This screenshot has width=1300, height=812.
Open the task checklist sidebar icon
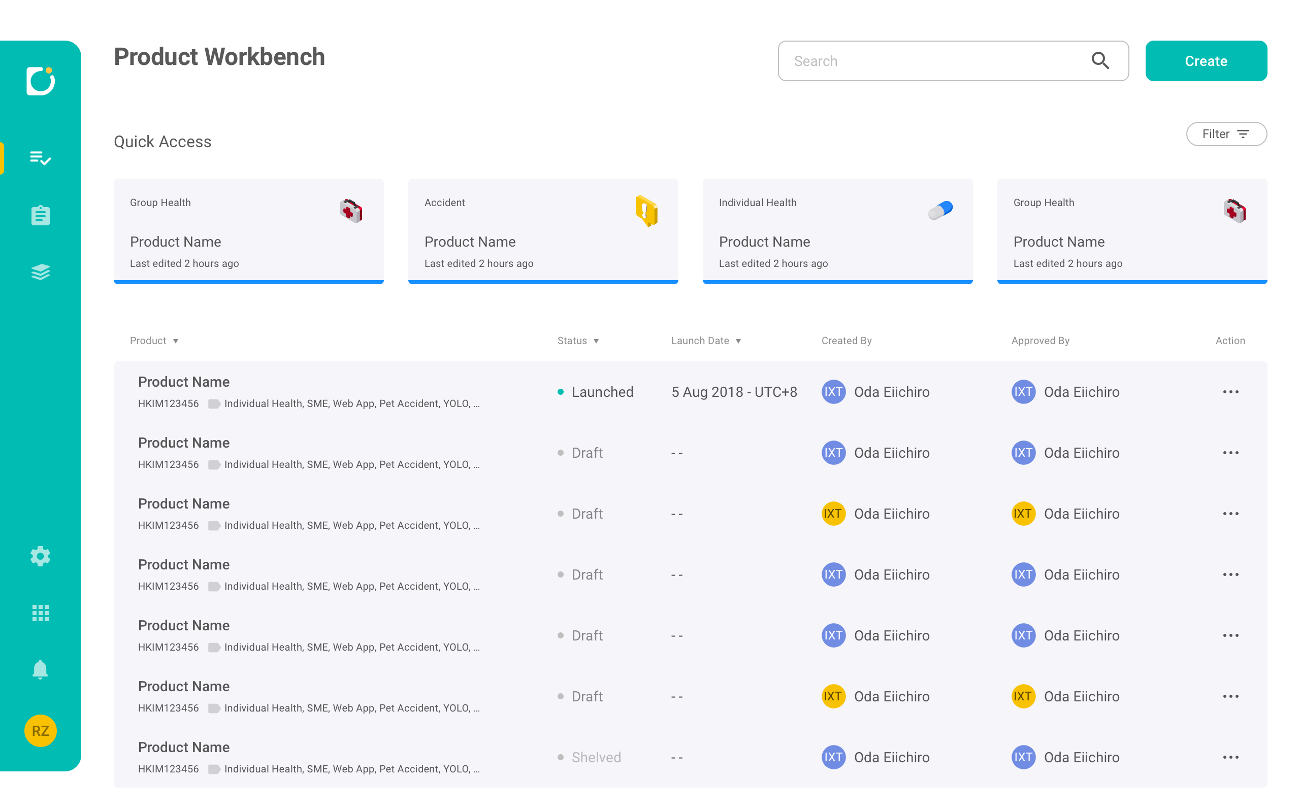40,158
